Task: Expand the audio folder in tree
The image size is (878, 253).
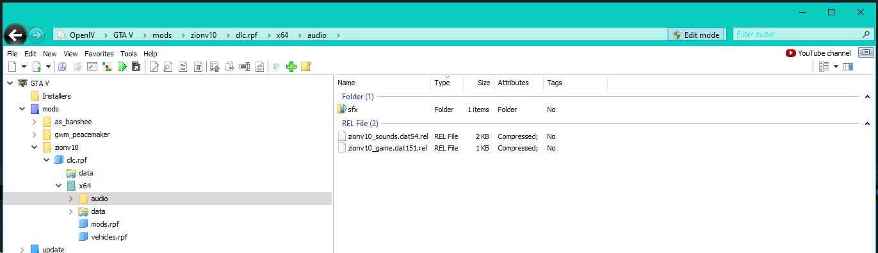Action: 71,199
